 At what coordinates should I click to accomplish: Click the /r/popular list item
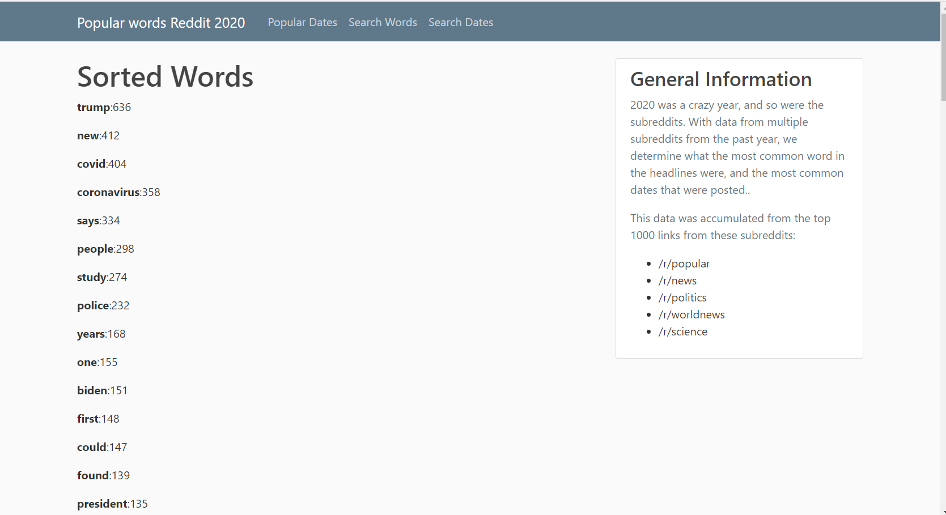click(x=684, y=263)
